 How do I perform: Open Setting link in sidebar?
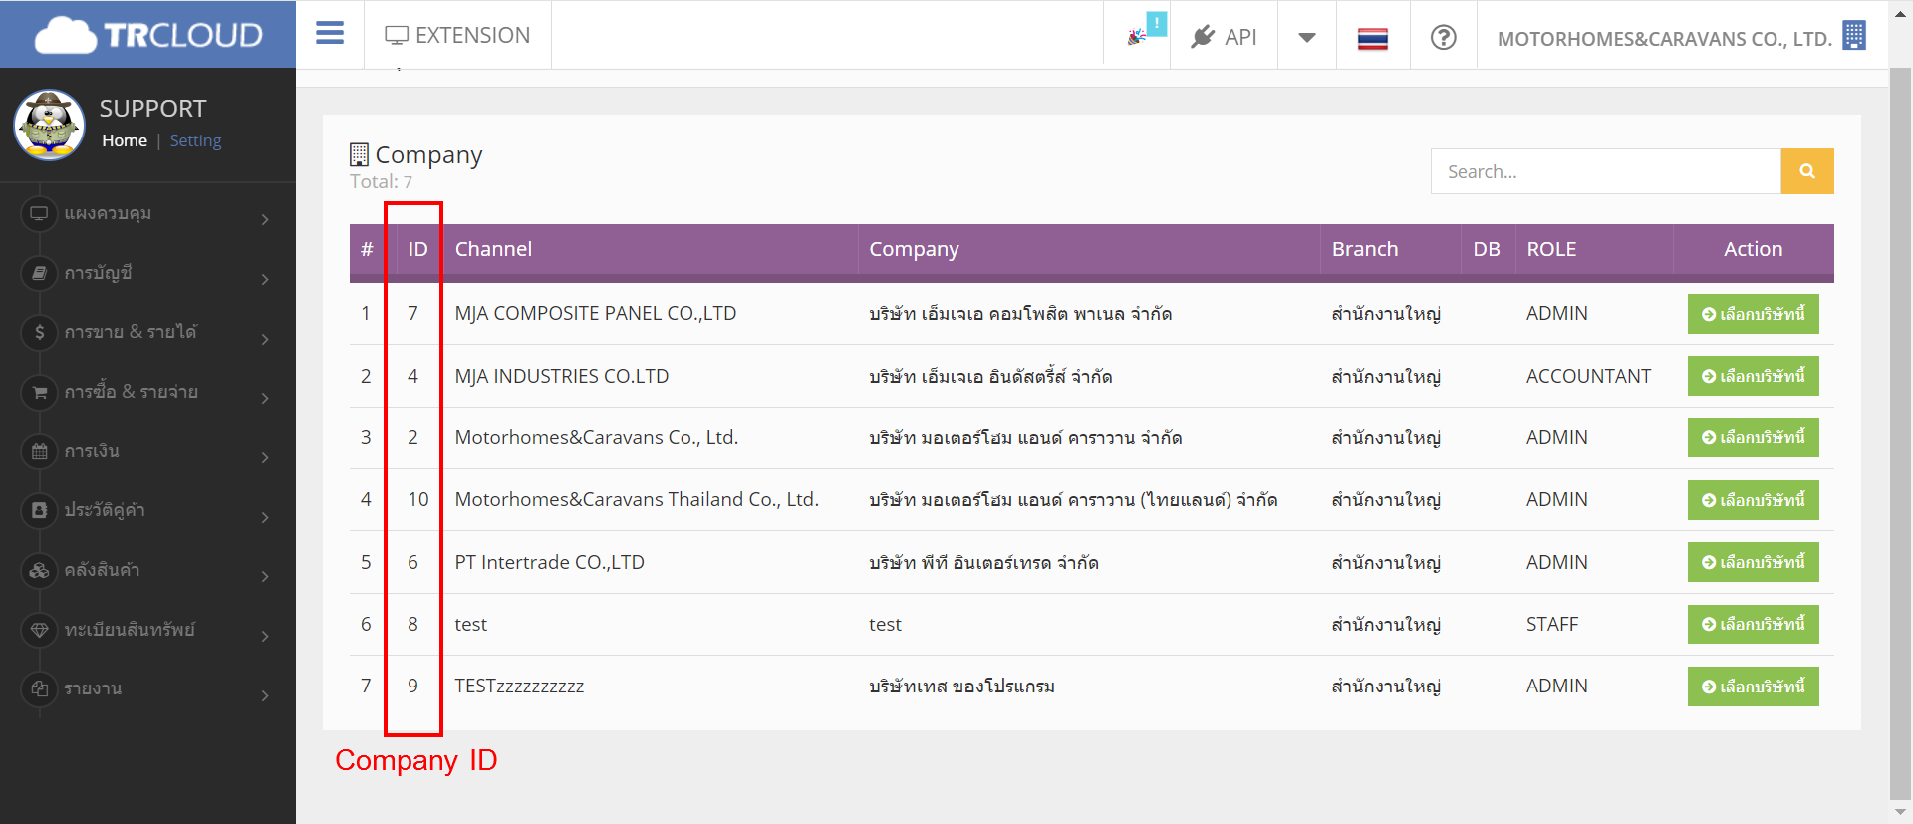point(195,140)
